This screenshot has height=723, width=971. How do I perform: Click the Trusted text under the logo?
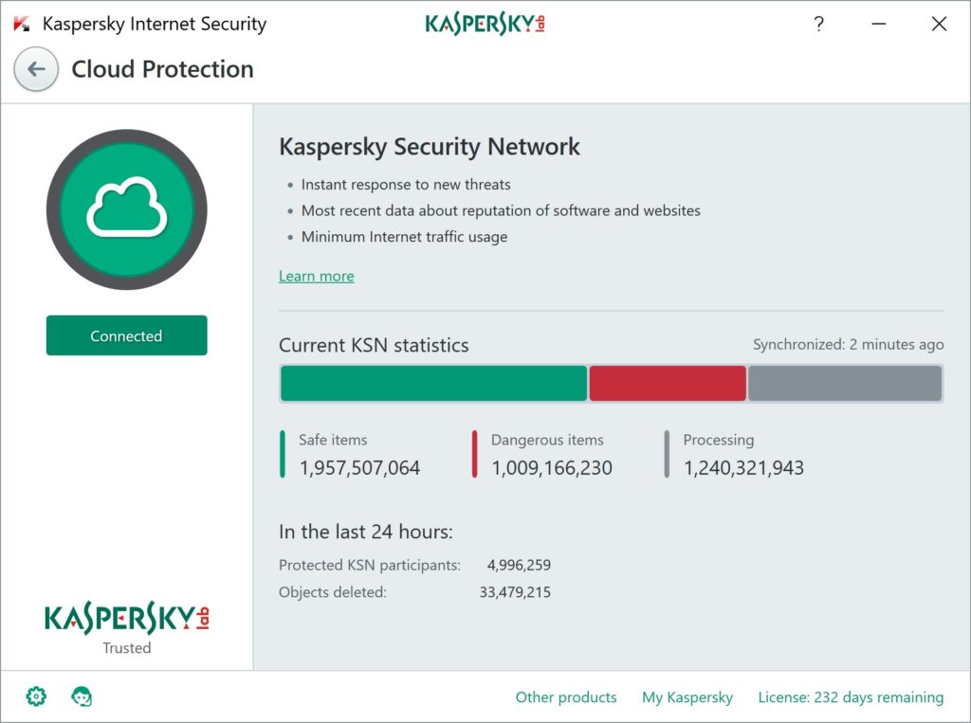click(127, 648)
